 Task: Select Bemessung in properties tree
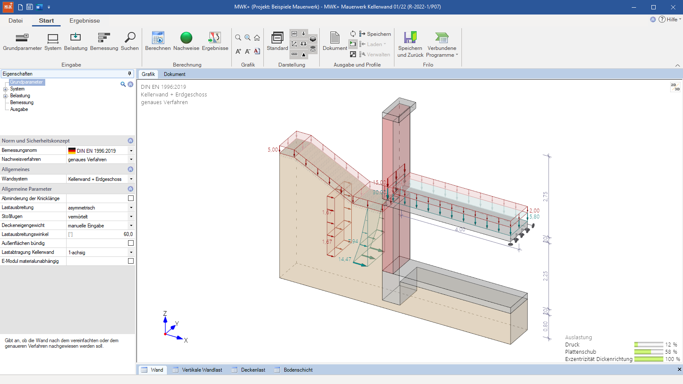click(22, 103)
